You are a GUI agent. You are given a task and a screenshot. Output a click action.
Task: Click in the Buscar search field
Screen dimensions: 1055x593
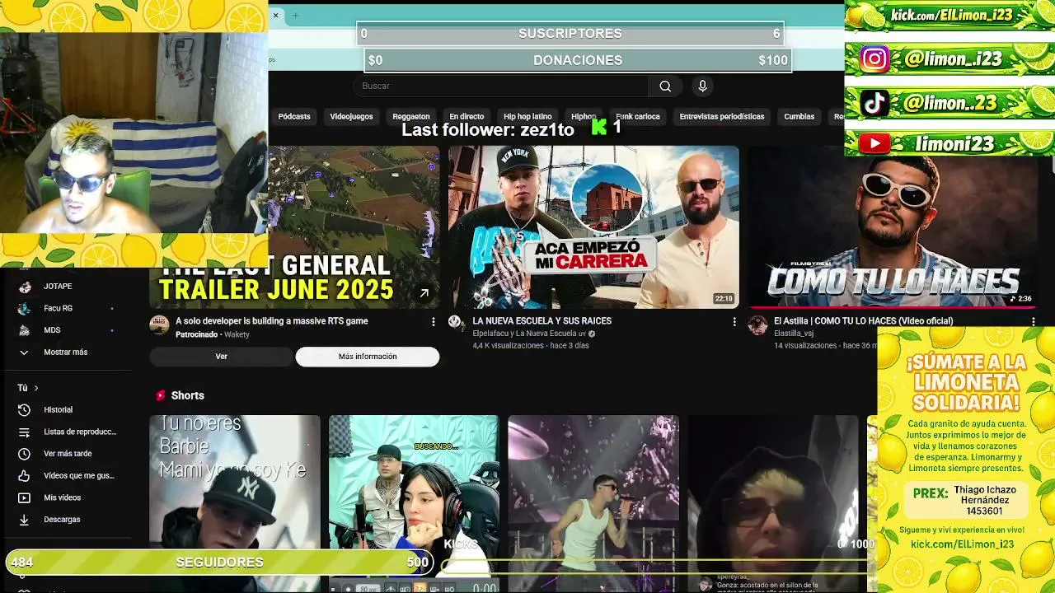tap(501, 86)
